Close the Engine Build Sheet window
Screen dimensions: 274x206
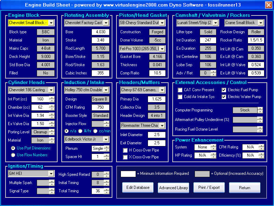(x=268, y=5)
